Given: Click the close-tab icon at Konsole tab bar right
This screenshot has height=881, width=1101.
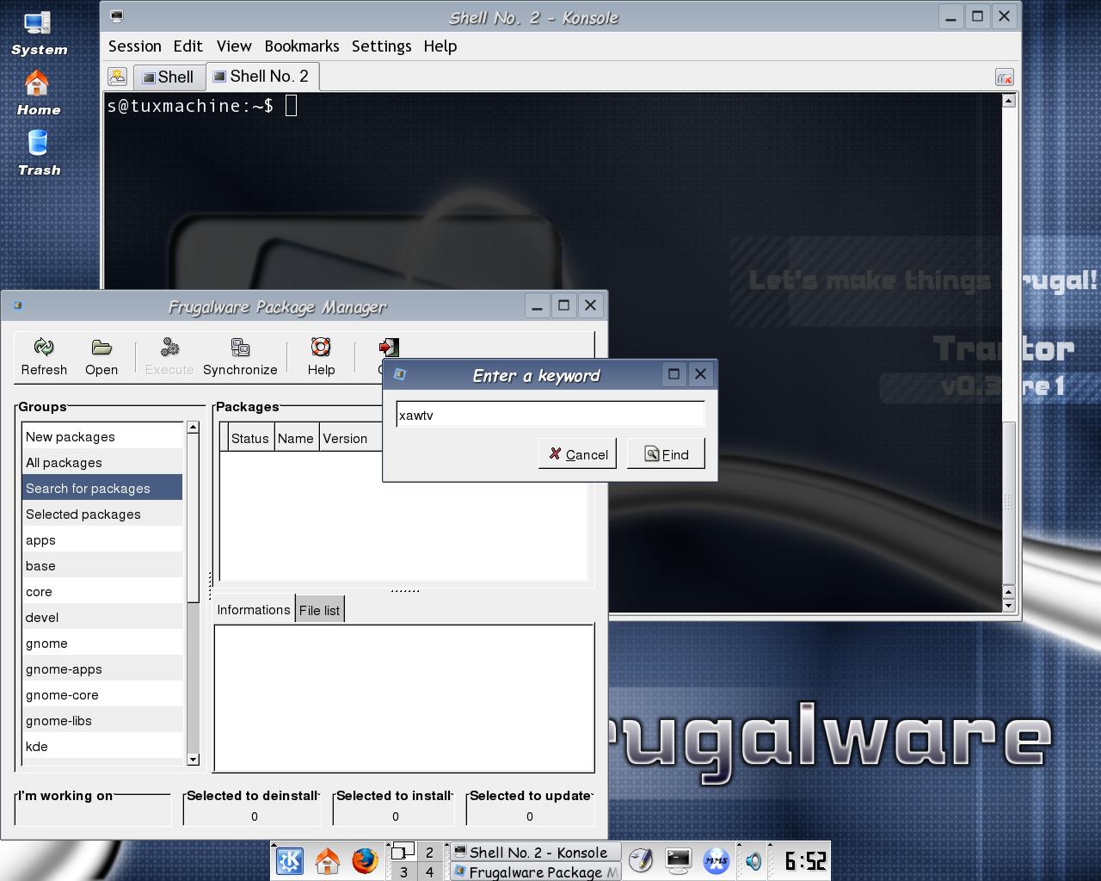Looking at the screenshot, I should click(1005, 77).
